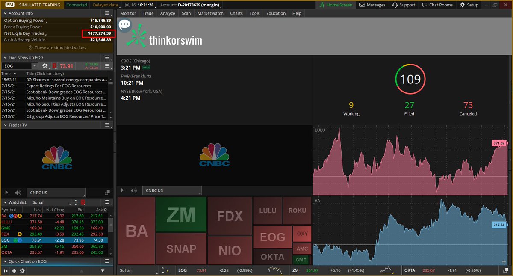The image size is (513, 276).
Task: Open the Quick Chart panel menu icon
Action: [107, 261]
